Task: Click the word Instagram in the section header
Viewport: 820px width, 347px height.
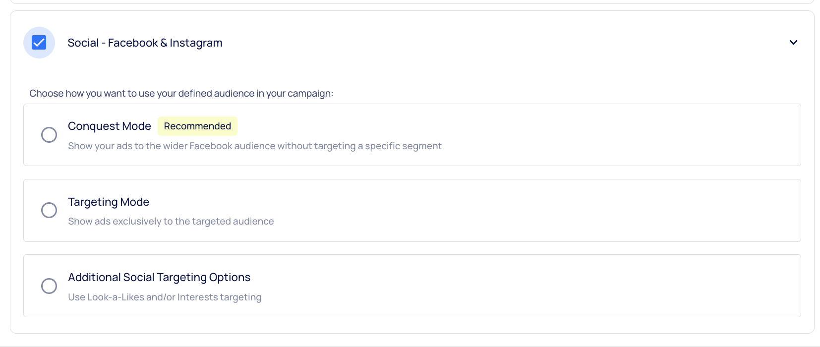Action: [x=196, y=43]
